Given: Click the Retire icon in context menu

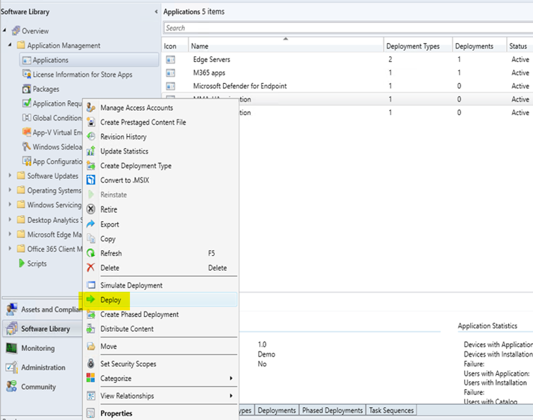Looking at the screenshot, I should (x=90, y=209).
